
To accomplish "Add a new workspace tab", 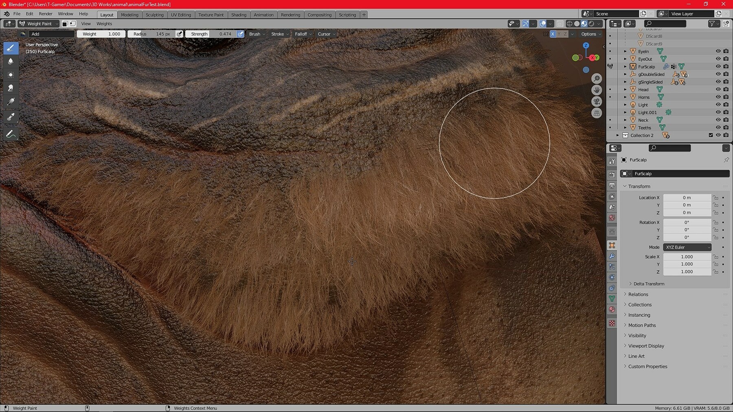I will 364,15.
